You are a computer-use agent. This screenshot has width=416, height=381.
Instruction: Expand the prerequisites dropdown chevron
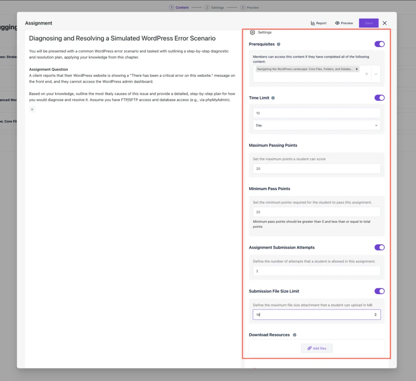point(376,74)
